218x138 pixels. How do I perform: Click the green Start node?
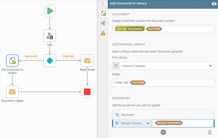50,11
